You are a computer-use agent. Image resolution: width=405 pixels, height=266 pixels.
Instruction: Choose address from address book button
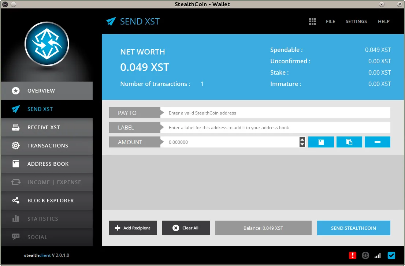(x=321, y=142)
